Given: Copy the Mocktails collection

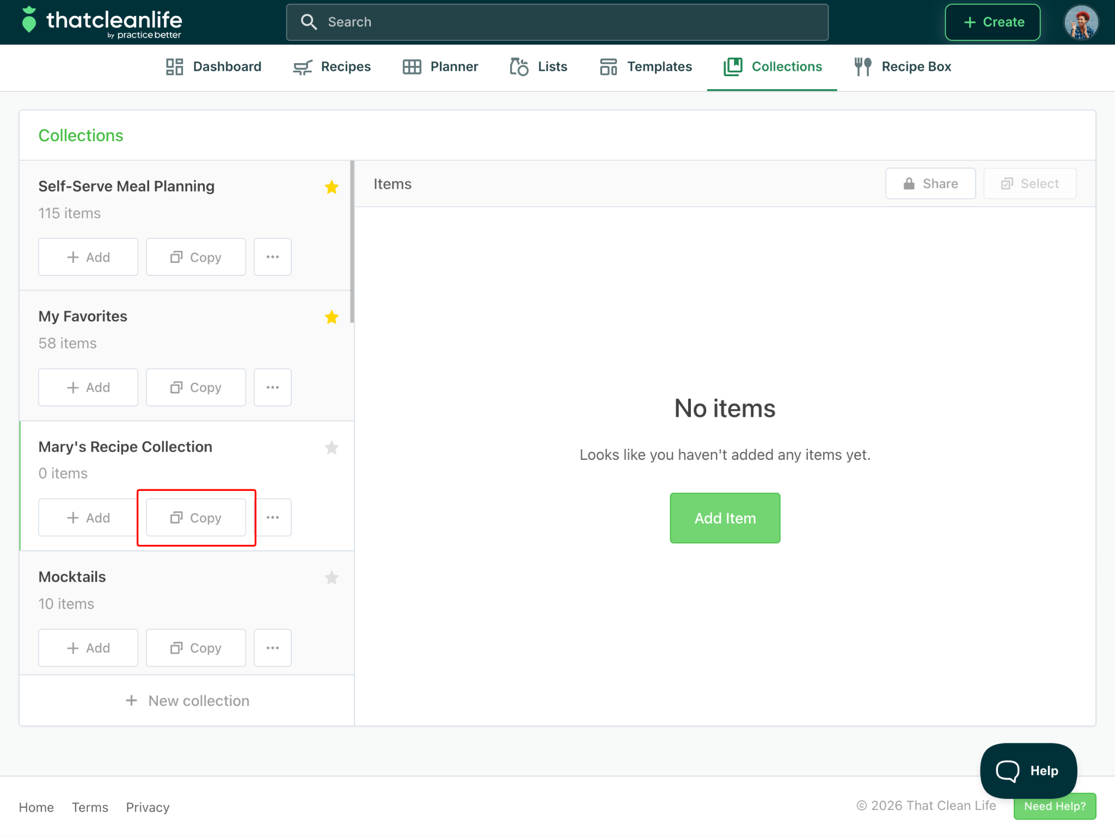Looking at the screenshot, I should (x=196, y=648).
